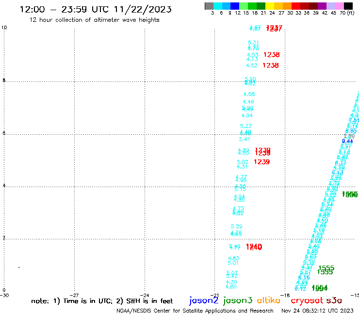Select the bright red legend swatch

tap(296, 6)
